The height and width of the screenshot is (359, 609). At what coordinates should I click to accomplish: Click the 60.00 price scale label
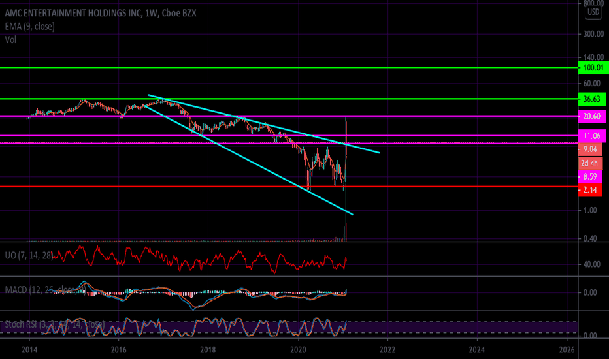tap(592, 84)
